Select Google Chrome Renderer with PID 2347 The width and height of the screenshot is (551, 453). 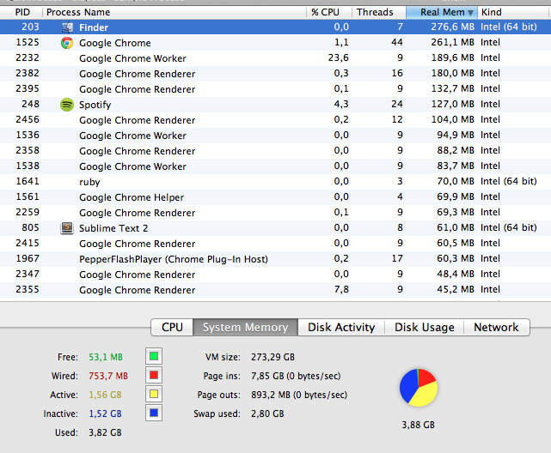tap(275, 275)
